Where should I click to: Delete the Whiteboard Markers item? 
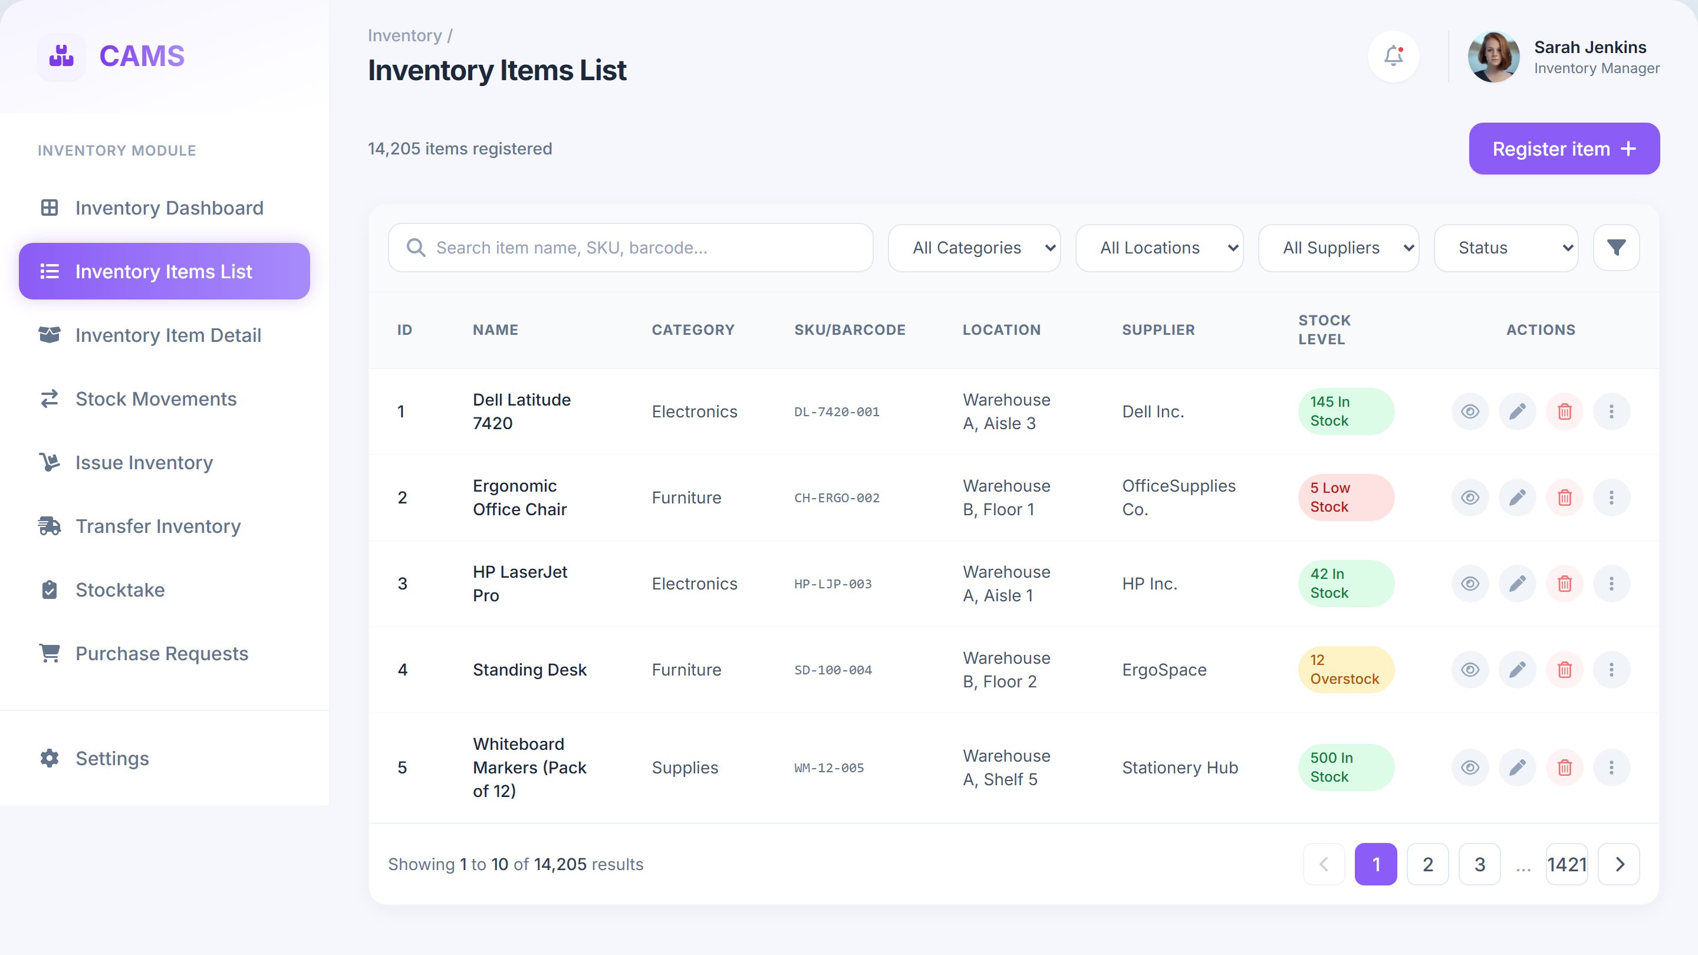1565,768
